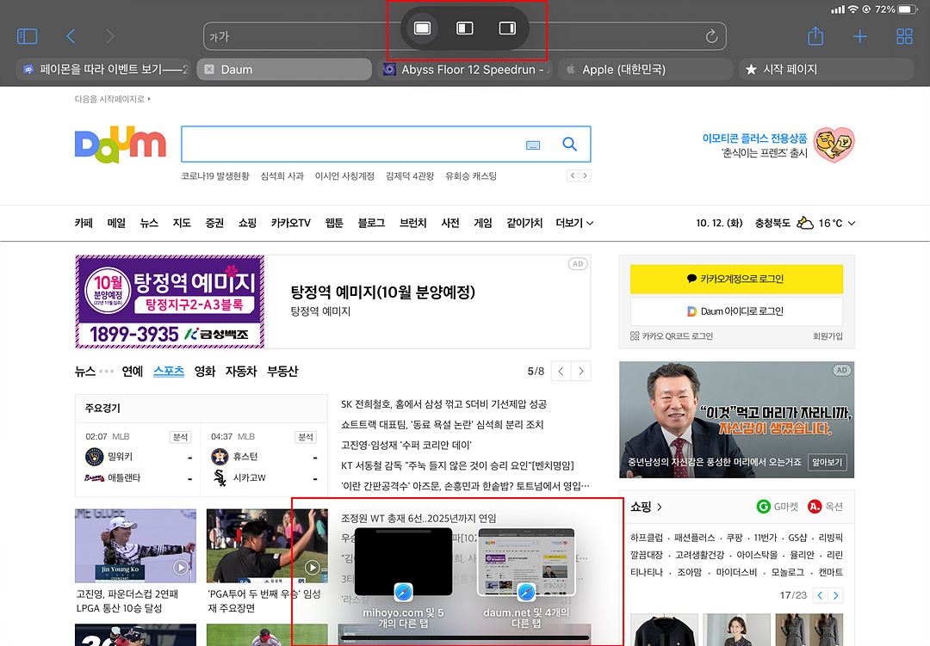The image size is (930, 646).
Task: Go to previous shopping items arrow
Action: 820,595
